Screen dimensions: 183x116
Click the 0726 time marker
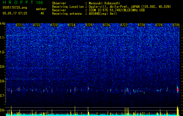click(x=106, y=25)
